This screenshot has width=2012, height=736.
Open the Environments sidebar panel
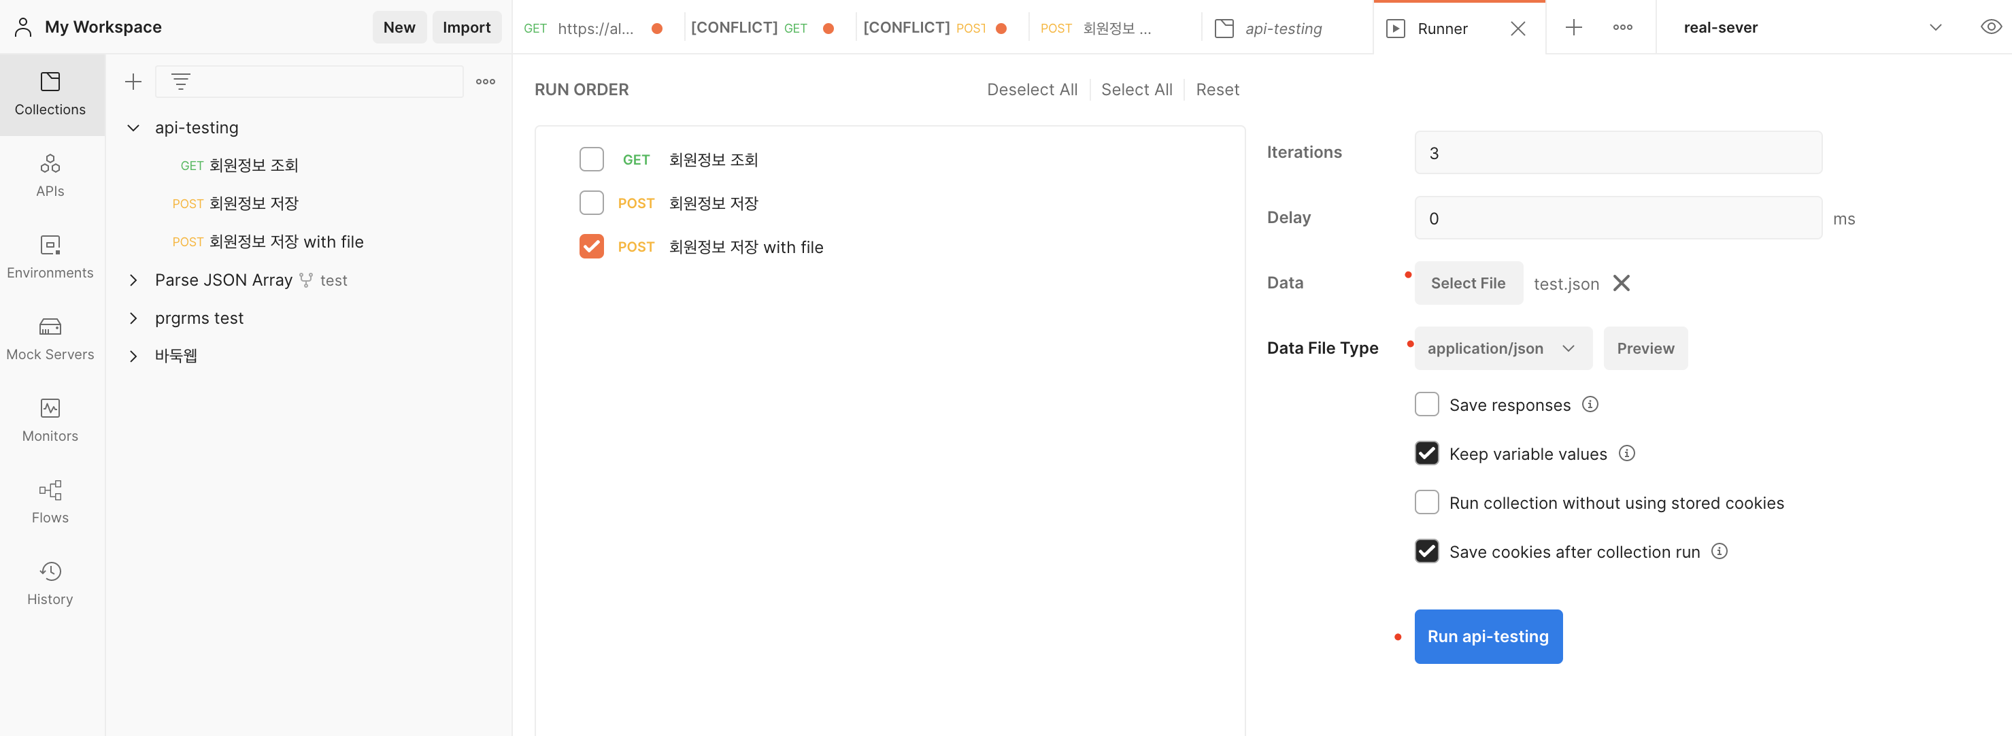51,258
